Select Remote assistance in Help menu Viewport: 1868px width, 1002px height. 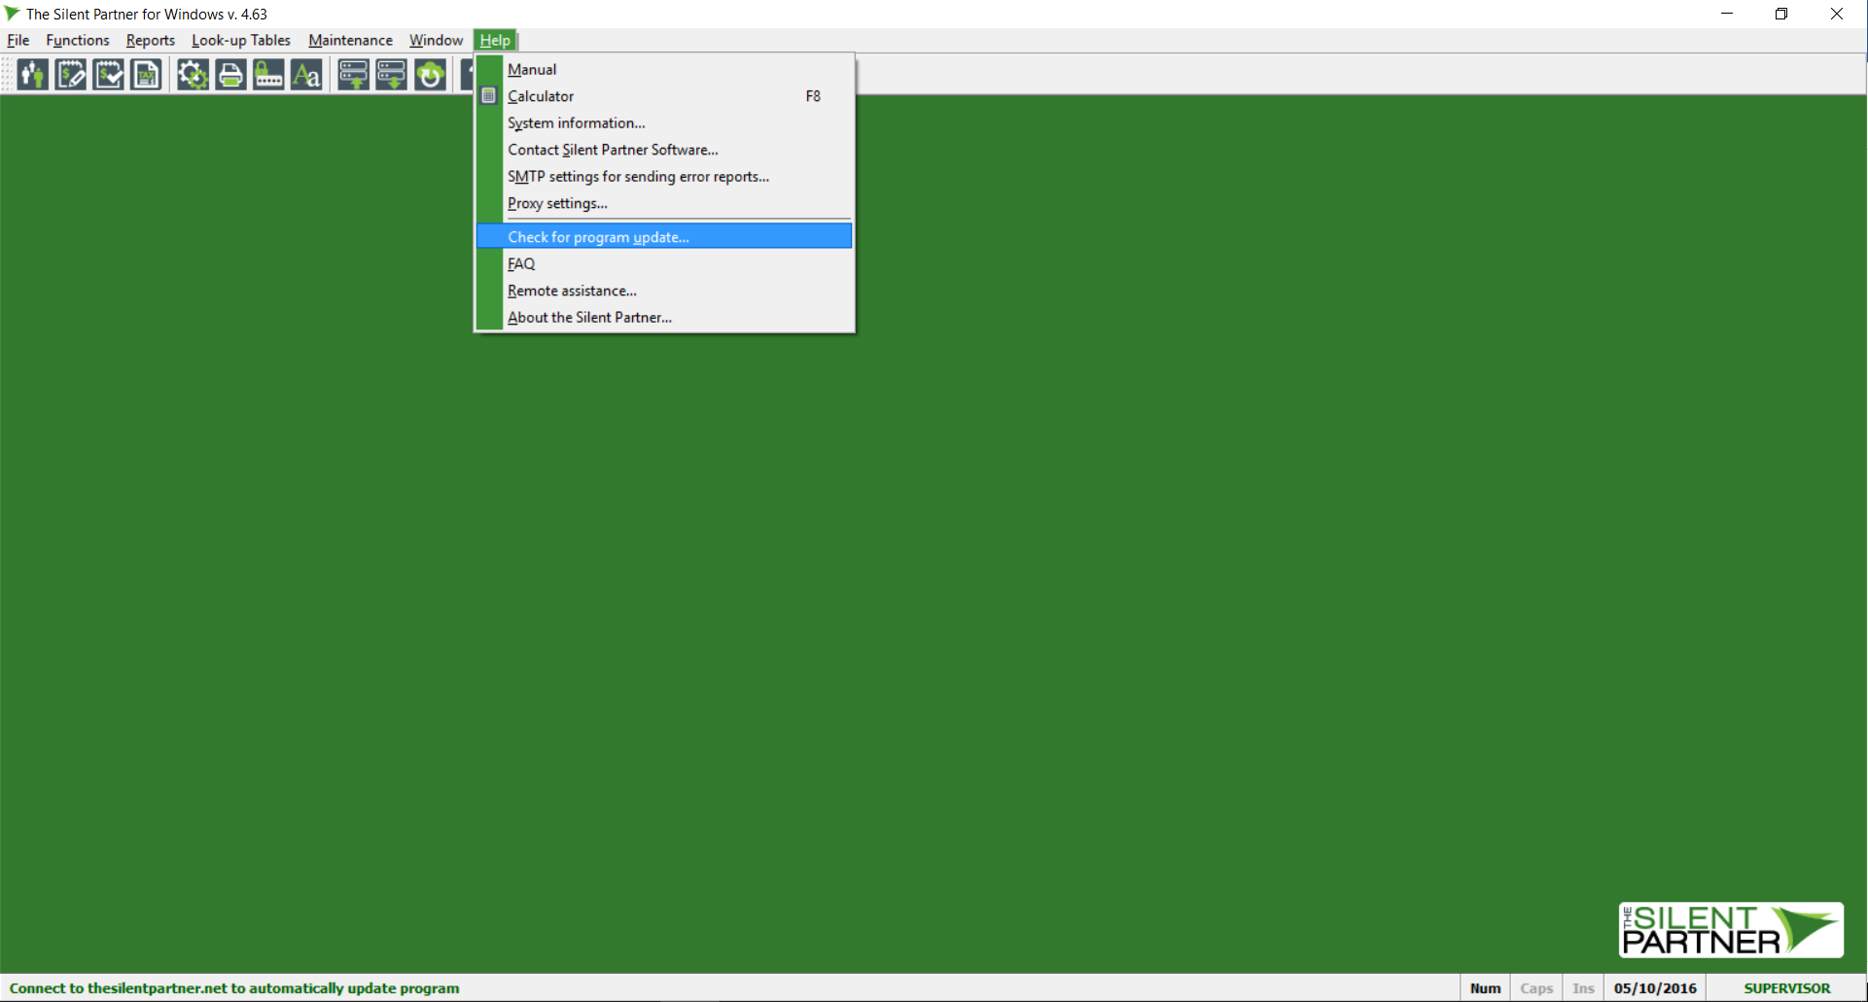(x=664, y=291)
